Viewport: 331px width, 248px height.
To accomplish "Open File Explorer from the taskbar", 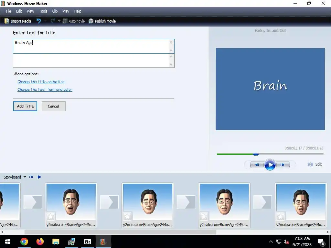I will pos(56,242).
